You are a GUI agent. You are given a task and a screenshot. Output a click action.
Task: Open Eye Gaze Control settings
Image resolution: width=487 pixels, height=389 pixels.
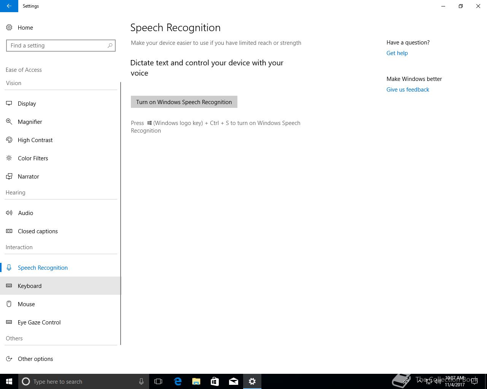61,323
